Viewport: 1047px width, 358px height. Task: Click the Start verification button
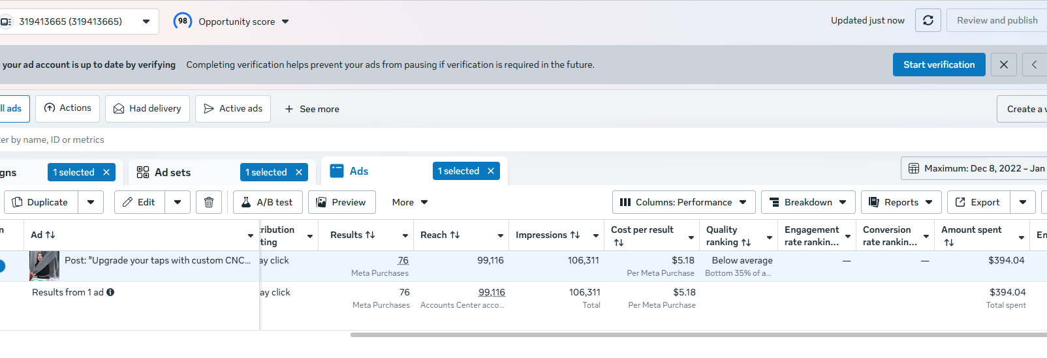point(939,65)
